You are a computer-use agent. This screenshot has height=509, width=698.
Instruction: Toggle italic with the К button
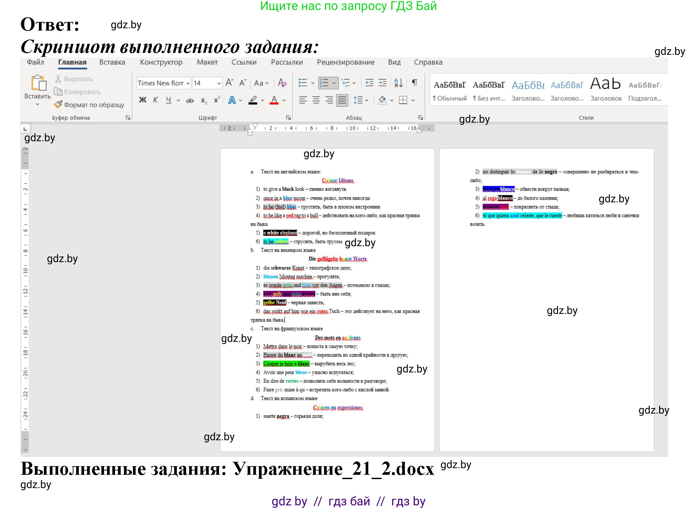(x=155, y=99)
